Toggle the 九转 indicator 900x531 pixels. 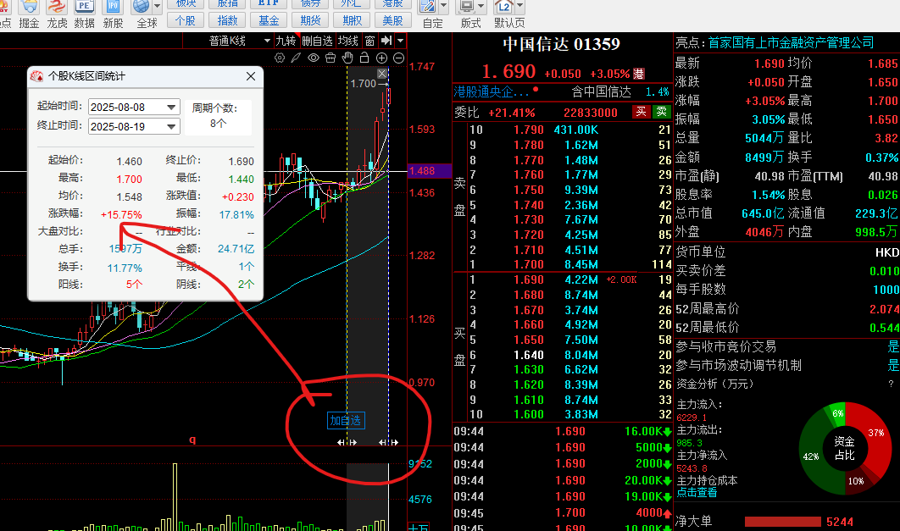tap(286, 41)
